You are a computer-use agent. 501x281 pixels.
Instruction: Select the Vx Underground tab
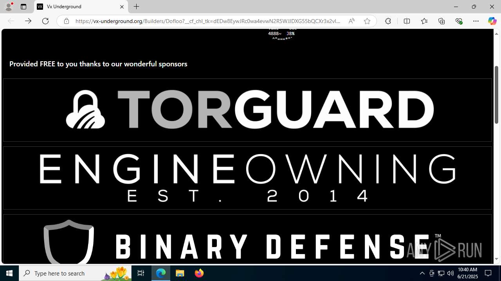pyautogui.click(x=81, y=7)
